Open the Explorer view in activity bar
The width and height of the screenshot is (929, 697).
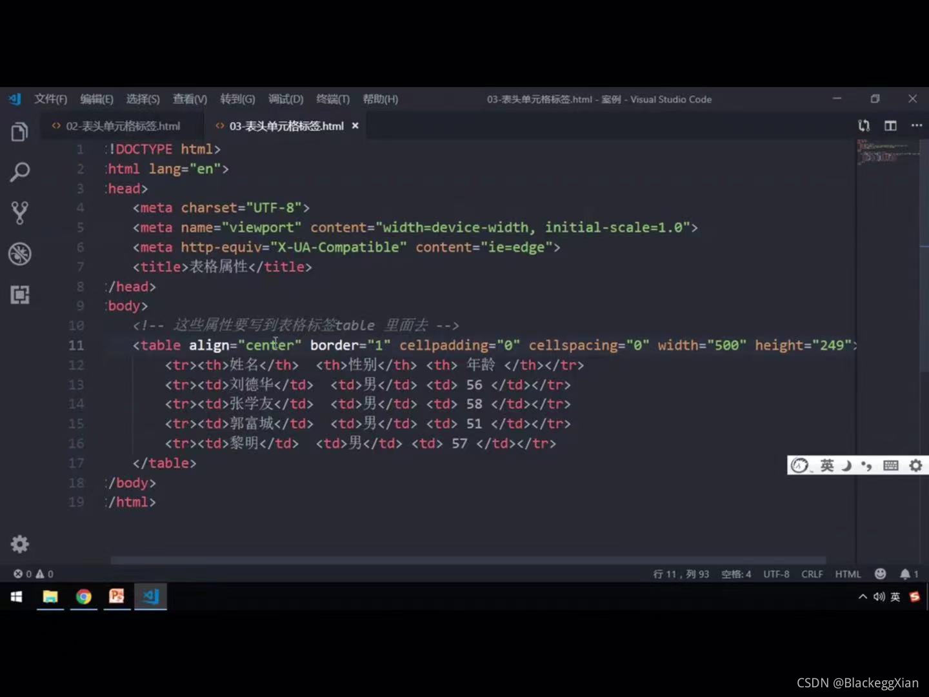point(19,132)
